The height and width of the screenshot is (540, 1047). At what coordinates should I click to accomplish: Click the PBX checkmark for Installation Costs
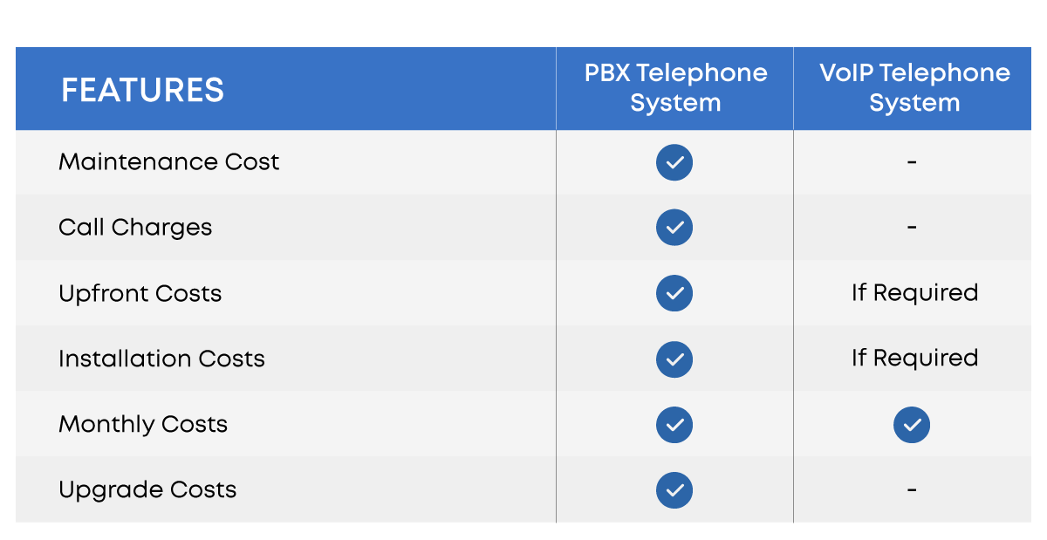pos(674,359)
